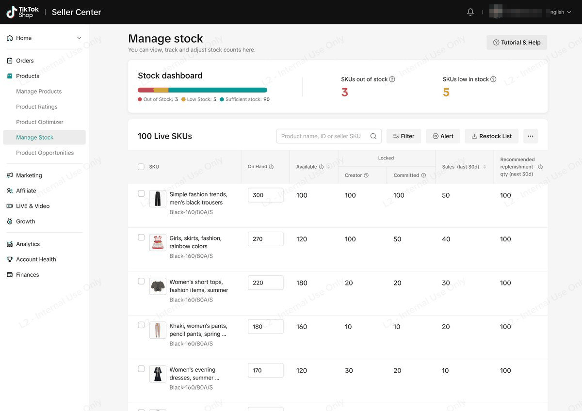
Task: Click the yellow low stock count 5
Action: tap(446, 92)
